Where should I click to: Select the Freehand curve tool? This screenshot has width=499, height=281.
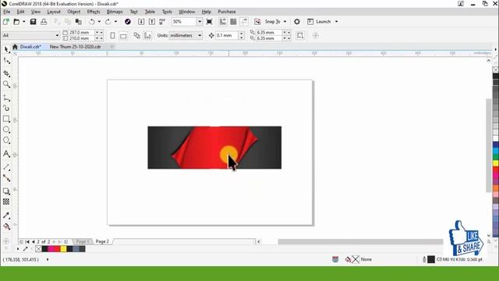(x=6, y=98)
